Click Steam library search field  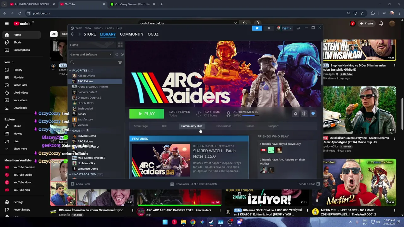point(93,62)
